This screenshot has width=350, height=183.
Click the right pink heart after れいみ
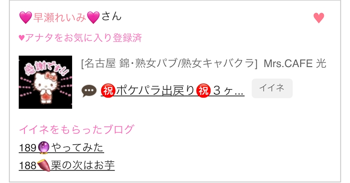93,17
